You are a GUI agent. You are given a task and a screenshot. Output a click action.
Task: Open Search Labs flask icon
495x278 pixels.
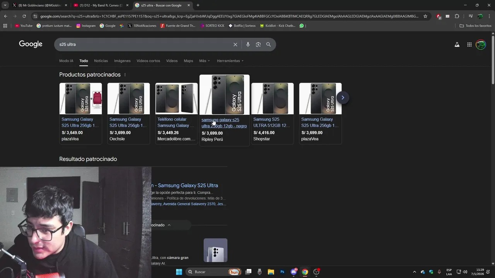[457, 44]
